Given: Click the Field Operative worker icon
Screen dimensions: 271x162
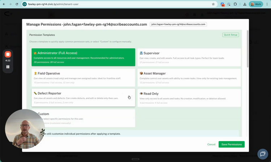Looking at the screenshot, I should pyautogui.click(x=35, y=73).
